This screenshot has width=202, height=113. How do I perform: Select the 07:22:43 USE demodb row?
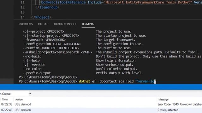click(x=101, y=110)
